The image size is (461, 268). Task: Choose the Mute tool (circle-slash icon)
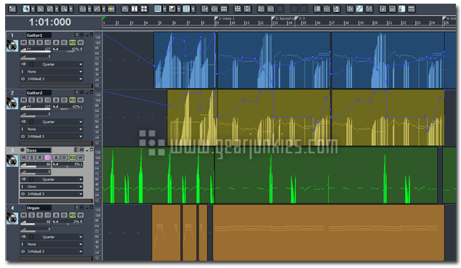50,9
